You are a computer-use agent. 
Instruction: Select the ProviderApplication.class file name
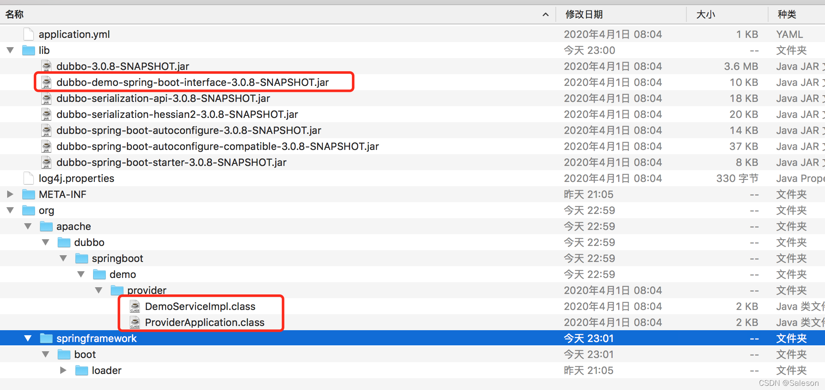click(x=204, y=322)
